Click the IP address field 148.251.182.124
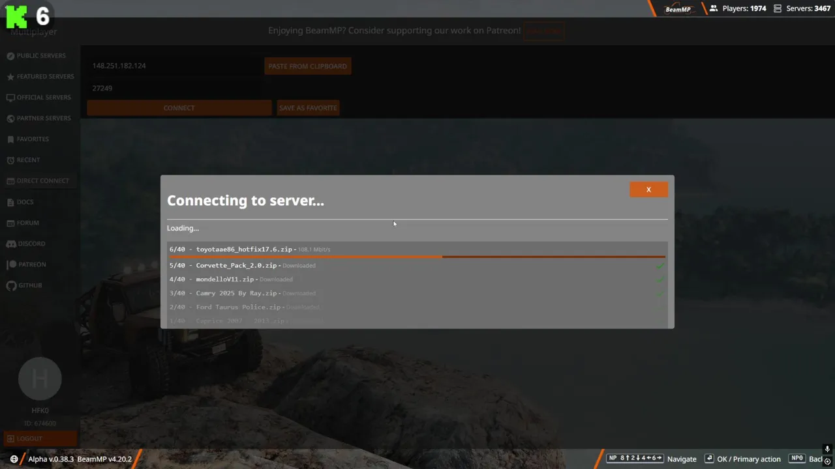This screenshot has height=469, width=835. click(175, 66)
